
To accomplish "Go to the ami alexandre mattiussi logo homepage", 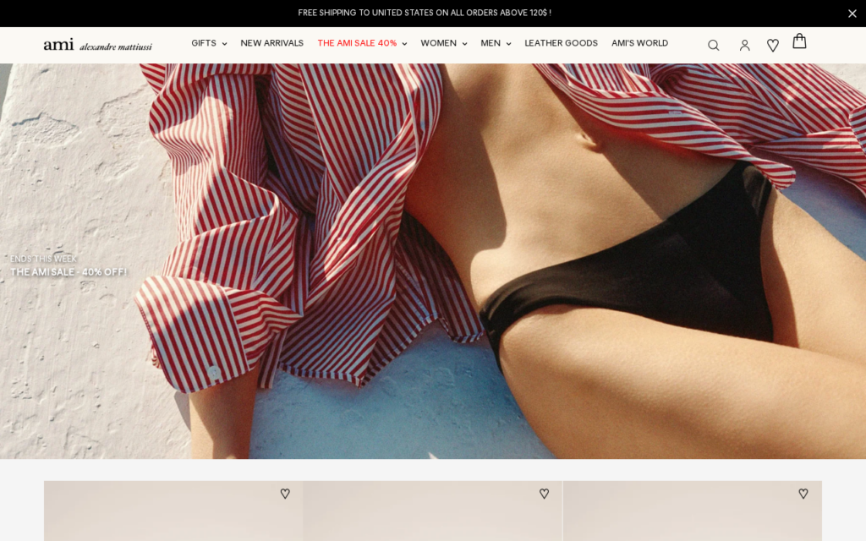I will 98,45.
